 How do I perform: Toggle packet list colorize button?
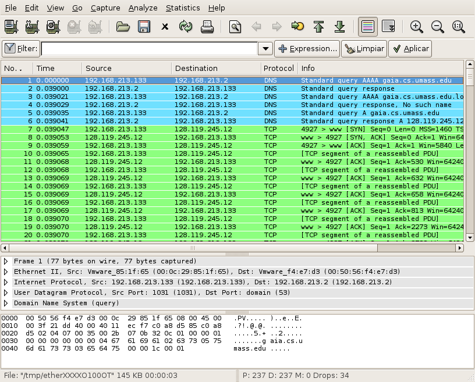click(368, 27)
